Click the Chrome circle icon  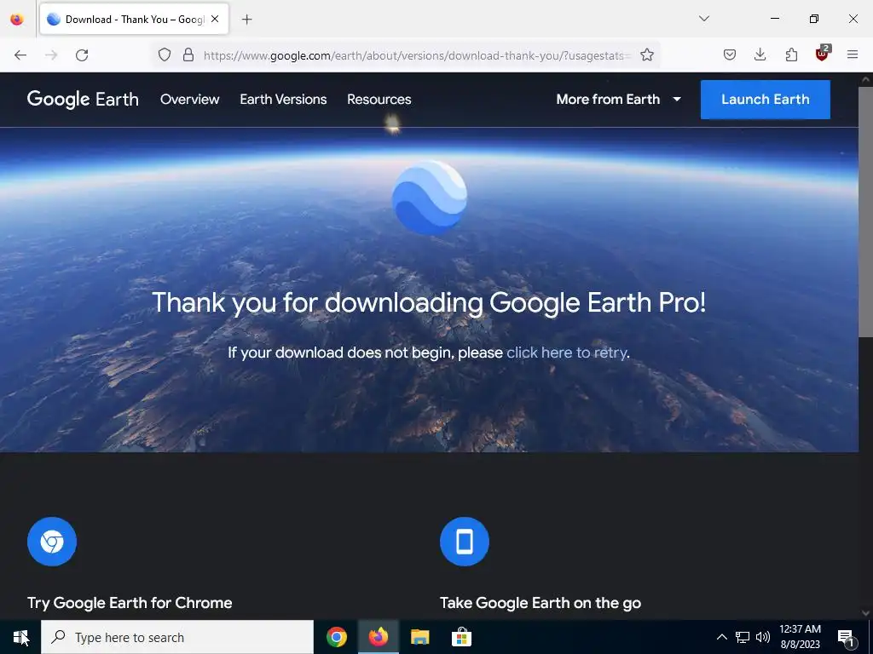[52, 542]
